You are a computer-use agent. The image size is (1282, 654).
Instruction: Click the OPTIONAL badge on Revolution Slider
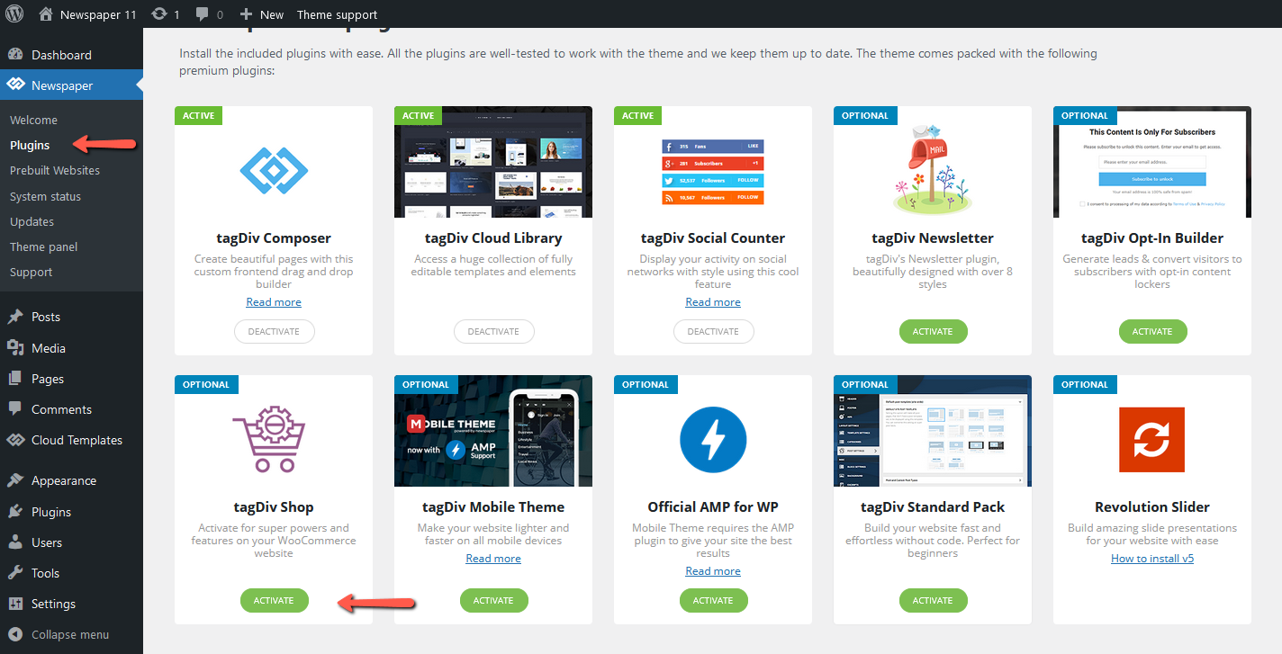click(x=1085, y=384)
